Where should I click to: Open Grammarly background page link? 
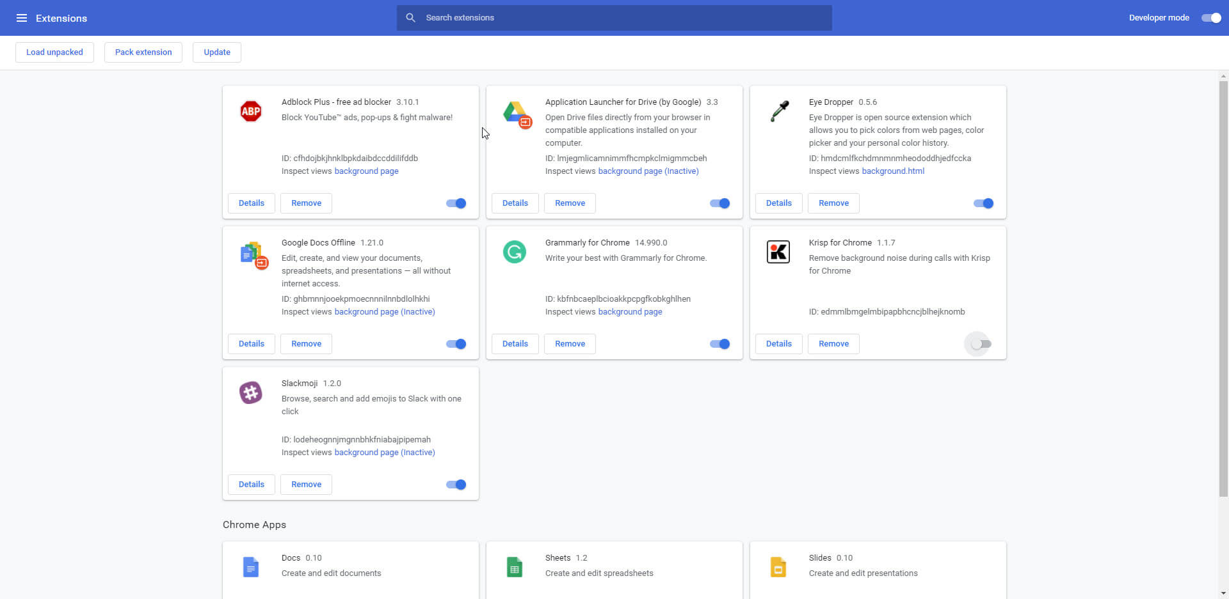[630, 312]
